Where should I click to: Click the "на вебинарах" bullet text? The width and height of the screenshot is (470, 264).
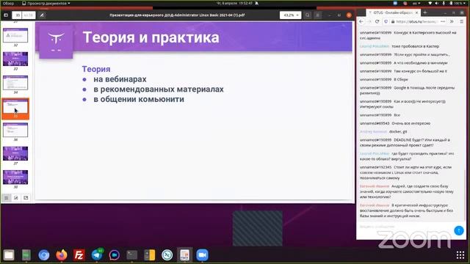pyautogui.click(x=120, y=79)
